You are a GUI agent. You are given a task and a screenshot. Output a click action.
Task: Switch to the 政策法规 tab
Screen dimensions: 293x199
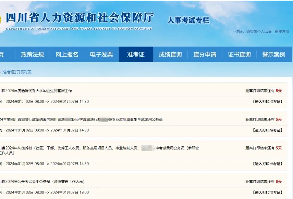pyautogui.click(x=33, y=54)
